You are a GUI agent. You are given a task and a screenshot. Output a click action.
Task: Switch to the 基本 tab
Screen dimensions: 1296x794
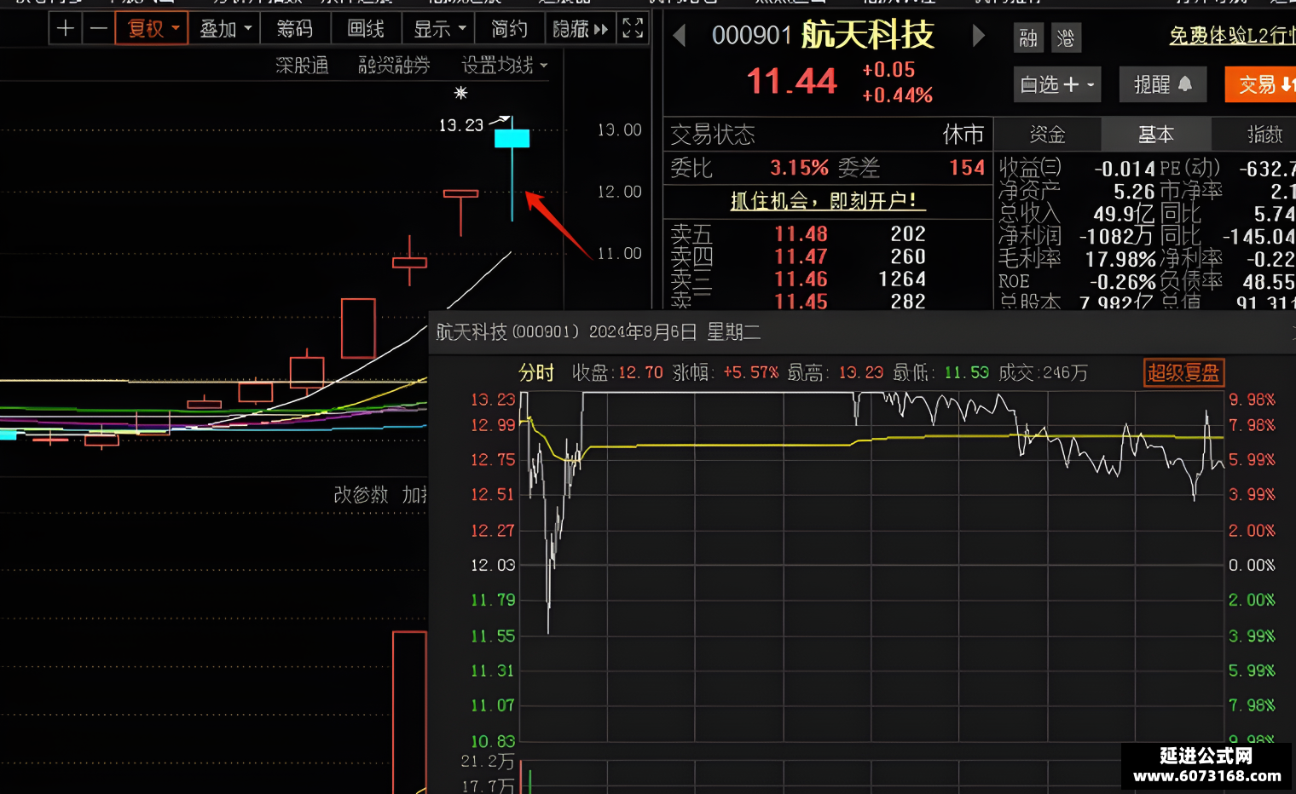pos(1156,135)
